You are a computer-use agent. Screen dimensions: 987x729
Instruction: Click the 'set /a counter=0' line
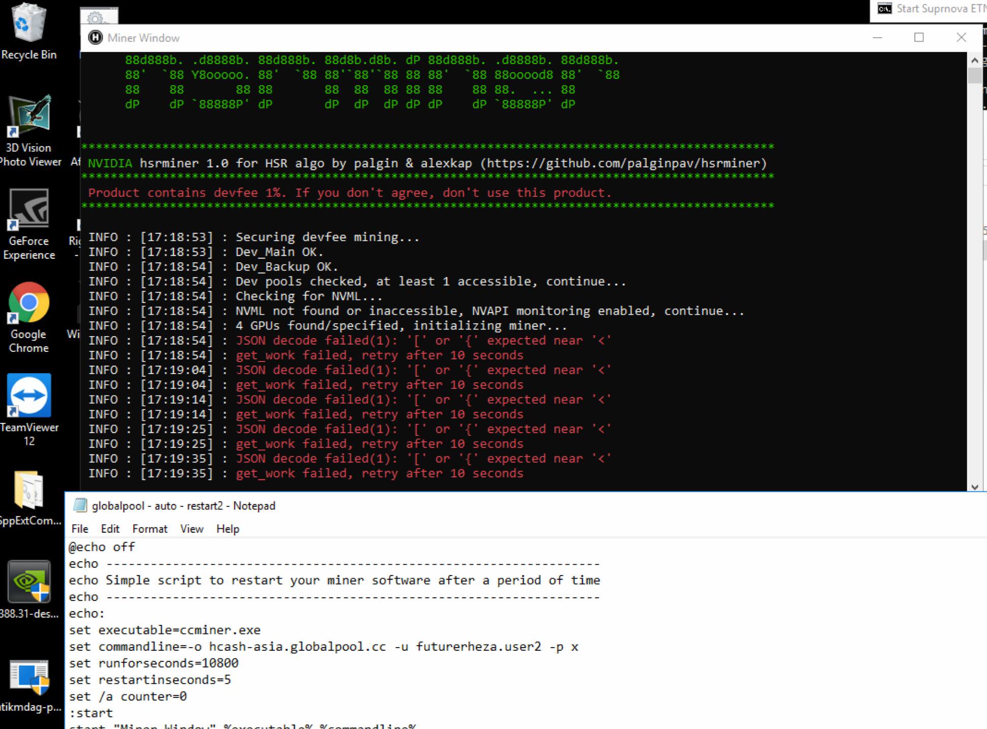[x=128, y=696]
